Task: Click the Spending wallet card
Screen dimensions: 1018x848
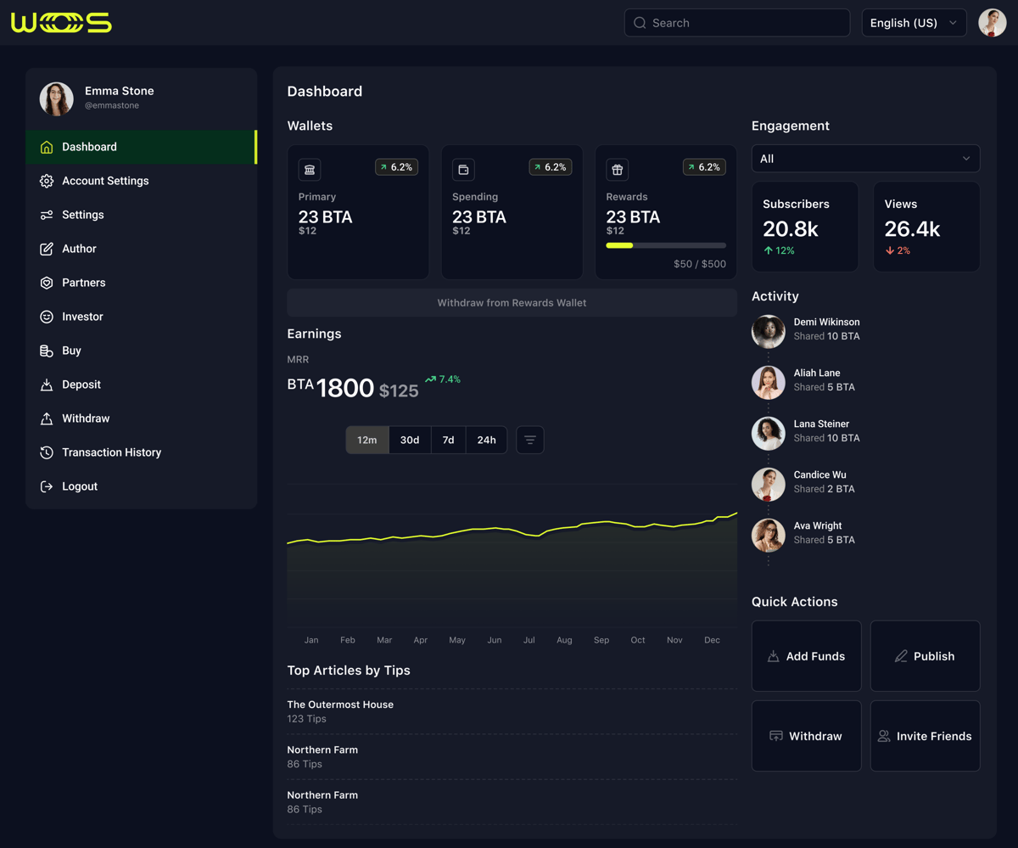Action: tap(512, 212)
